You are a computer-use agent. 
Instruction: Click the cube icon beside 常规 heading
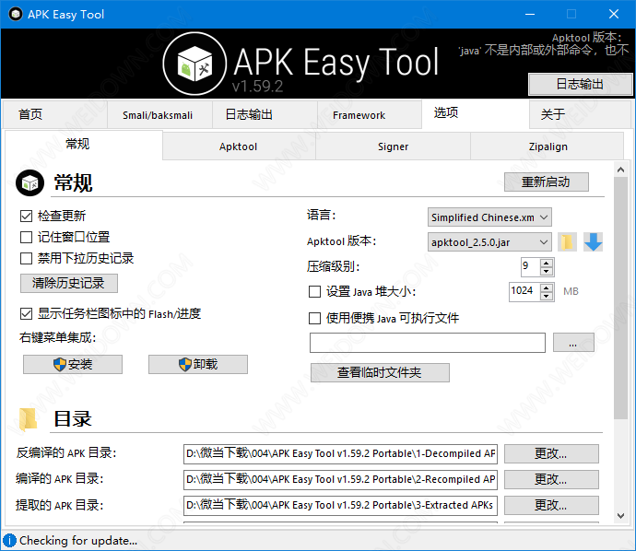[29, 183]
